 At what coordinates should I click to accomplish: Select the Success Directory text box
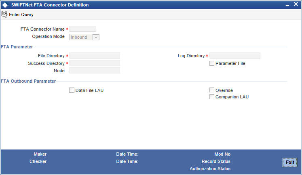tap(94, 63)
